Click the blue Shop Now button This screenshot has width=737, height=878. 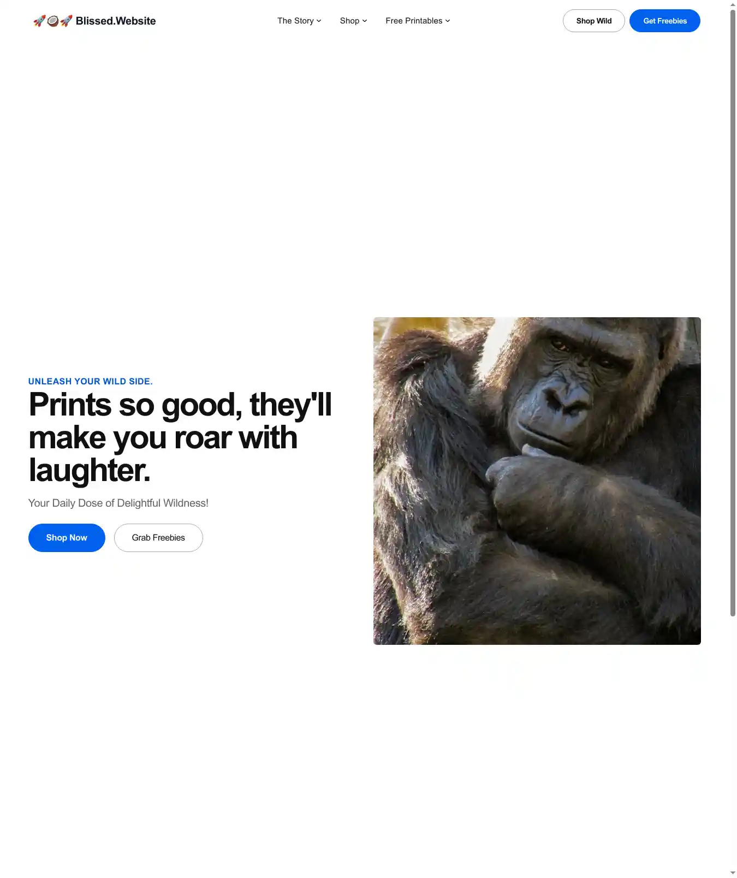click(x=67, y=538)
